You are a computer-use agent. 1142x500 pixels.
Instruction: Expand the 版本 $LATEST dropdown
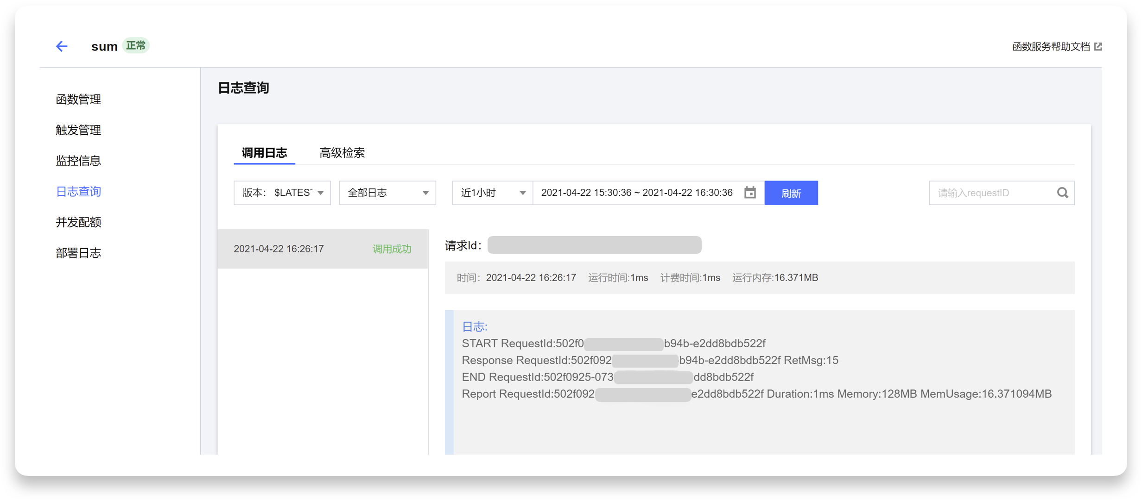coord(282,193)
